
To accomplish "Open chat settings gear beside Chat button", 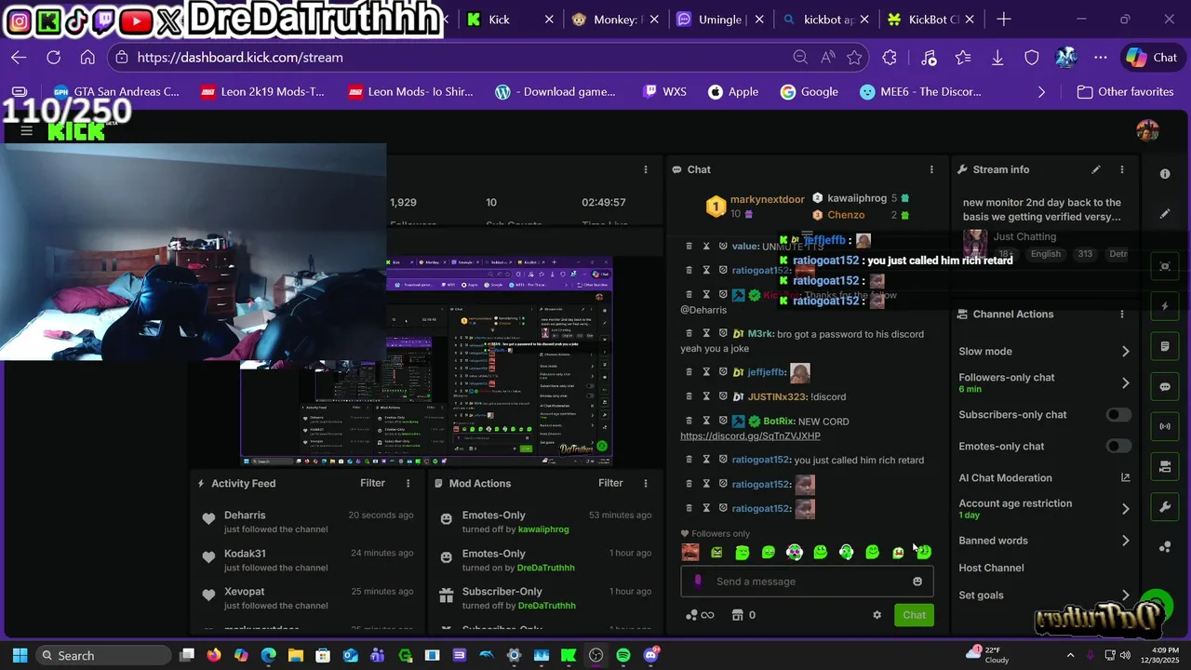I will 877,615.
